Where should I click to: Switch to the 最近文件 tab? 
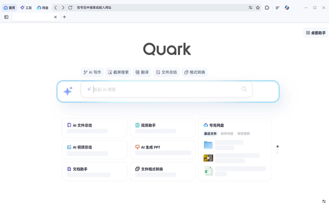click(x=210, y=133)
